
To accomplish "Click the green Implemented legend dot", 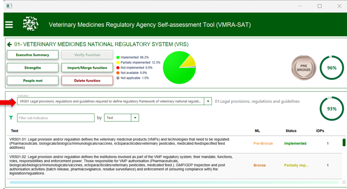I will [118, 58].
